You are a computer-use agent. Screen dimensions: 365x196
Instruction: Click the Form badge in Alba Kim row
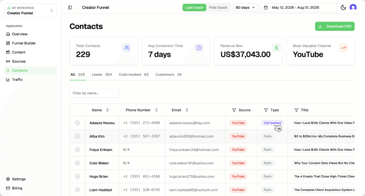coord(267,136)
